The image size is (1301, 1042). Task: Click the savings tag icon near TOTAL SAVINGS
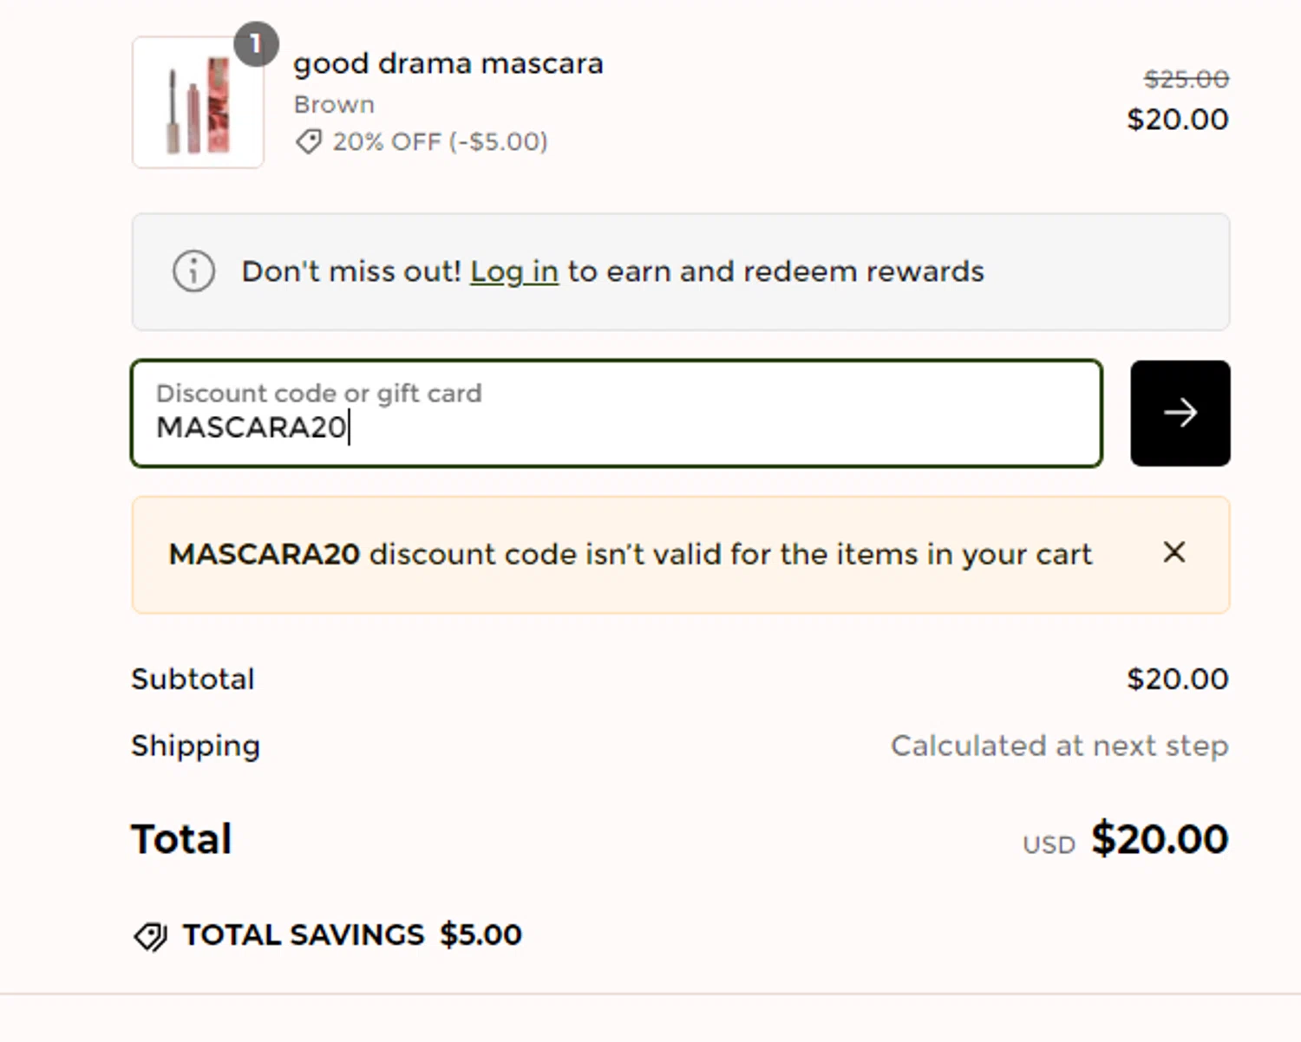point(150,936)
